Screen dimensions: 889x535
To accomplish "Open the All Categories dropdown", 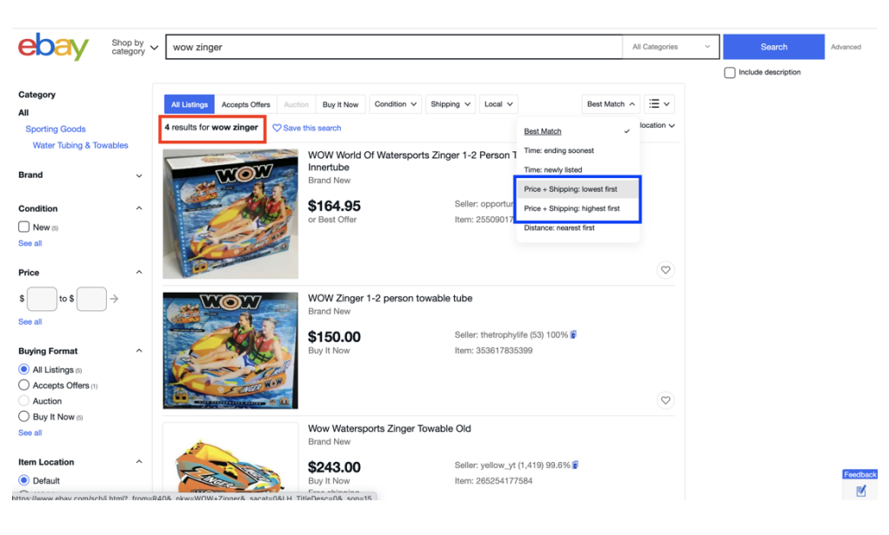I will click(x=671, y=47).
